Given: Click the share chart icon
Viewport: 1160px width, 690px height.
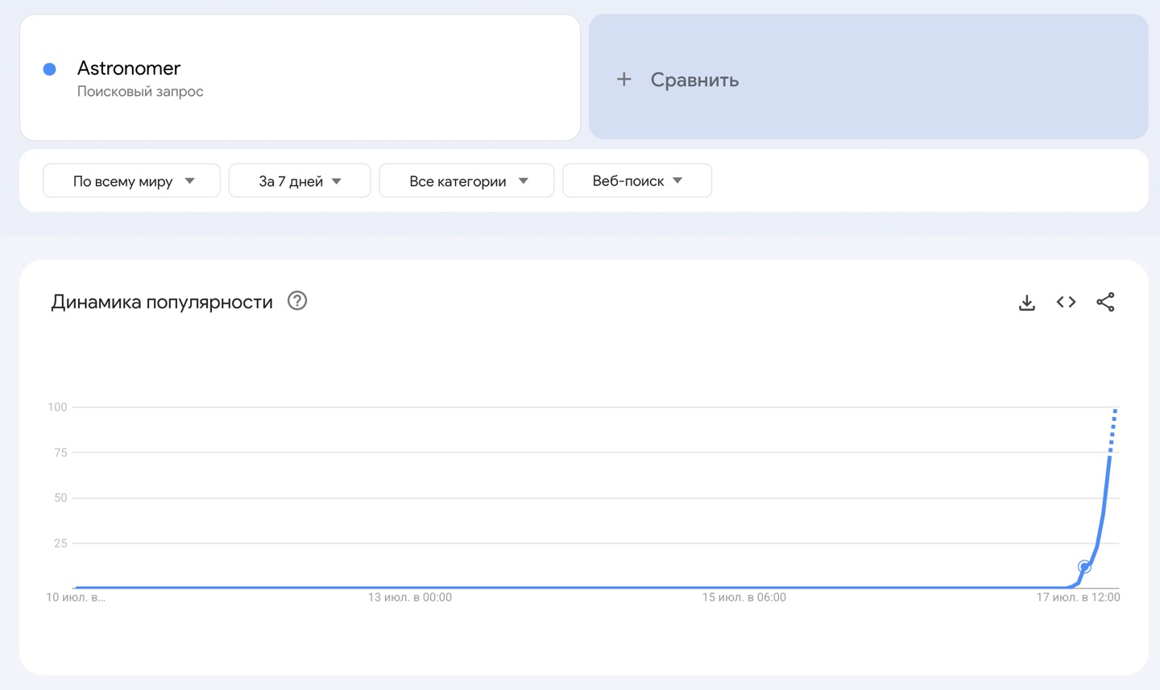Looking at the screenshot, I should 1105,302.
